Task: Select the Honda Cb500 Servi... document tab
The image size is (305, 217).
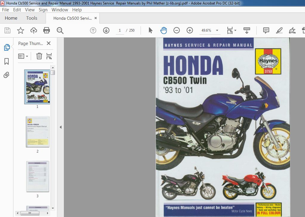Action: 72,18
